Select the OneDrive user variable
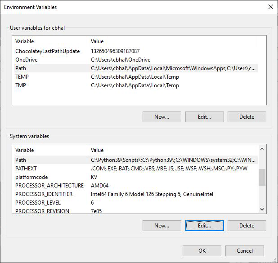The width and height of the screenshot is (278, 263). (x=26, y=60)
